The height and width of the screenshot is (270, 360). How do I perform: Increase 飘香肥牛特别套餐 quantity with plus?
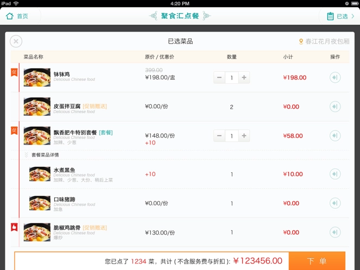click(x=244, y=136)
